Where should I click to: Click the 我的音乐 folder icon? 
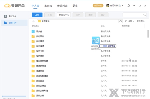33,41
